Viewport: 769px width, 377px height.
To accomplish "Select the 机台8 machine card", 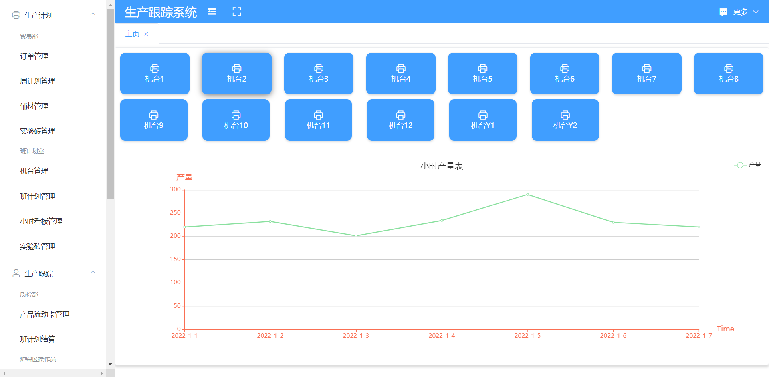I will (x=728, y=74).
